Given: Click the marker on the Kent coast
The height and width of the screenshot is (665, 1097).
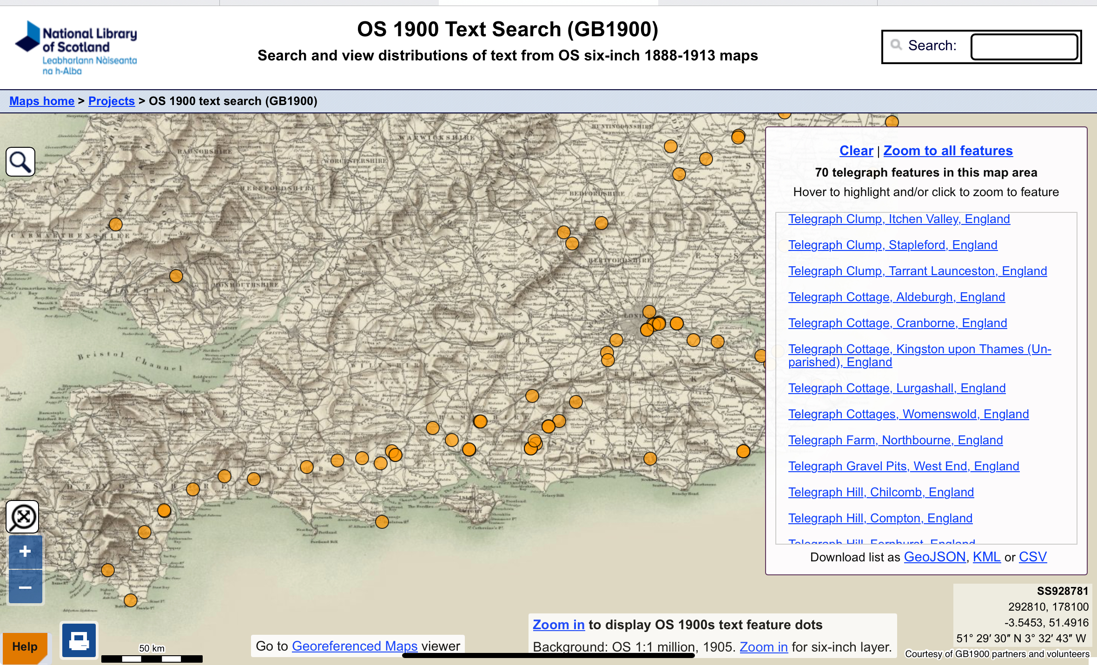Looking at the screenshot, I should click(743, 451).
